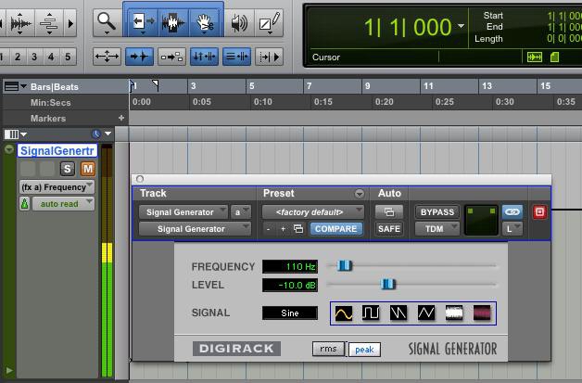Click the timebase clock icon
The height and width of the screenshot is (383, 582).
(96, 134)
